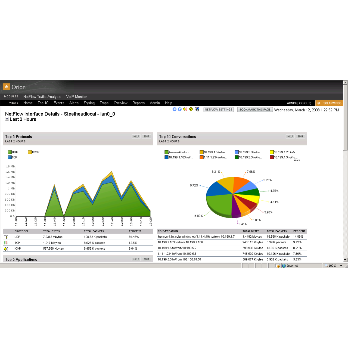348x348 pixels.
Task: Click the yellow diamond events icon in the toolbar
Action: [191, 109]
